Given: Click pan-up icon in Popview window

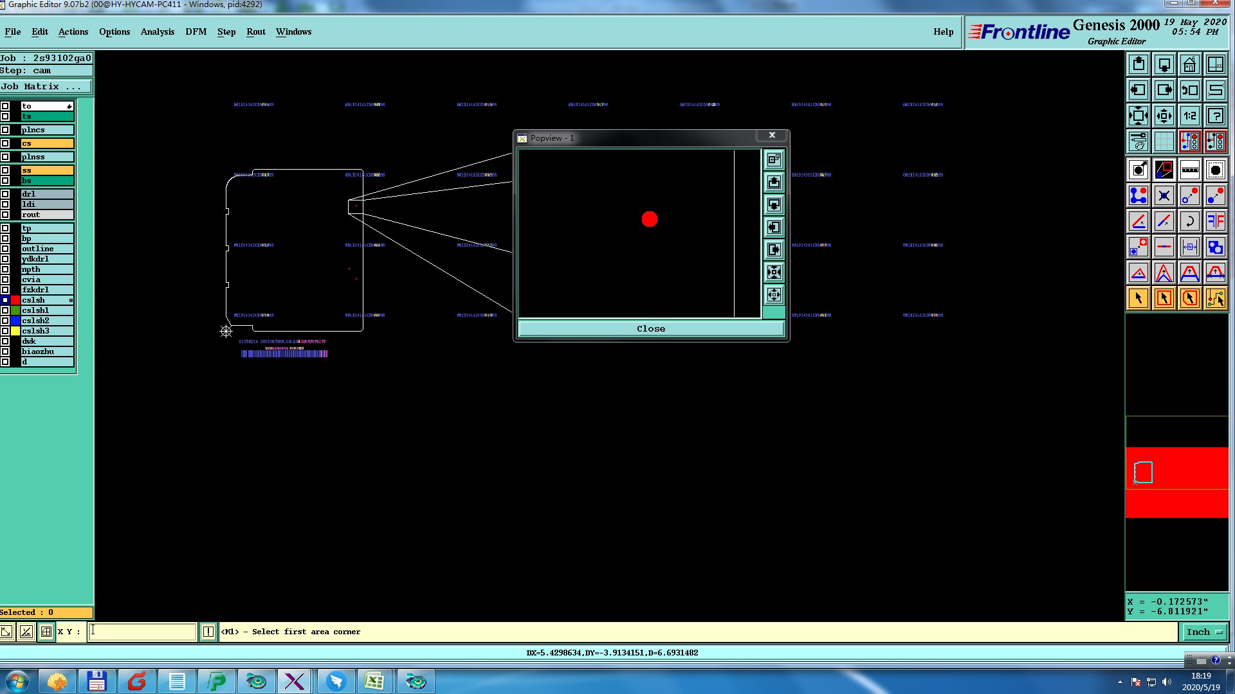Looking at the screenshot, I should point(774,182).
